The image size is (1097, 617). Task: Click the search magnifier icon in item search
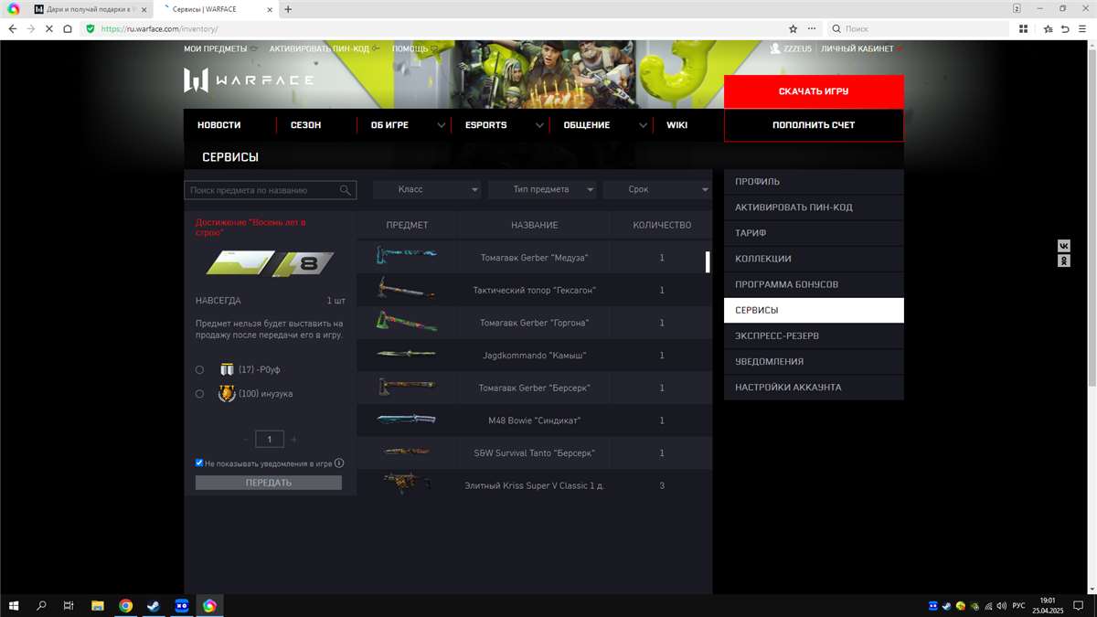[x=346, y=190]
